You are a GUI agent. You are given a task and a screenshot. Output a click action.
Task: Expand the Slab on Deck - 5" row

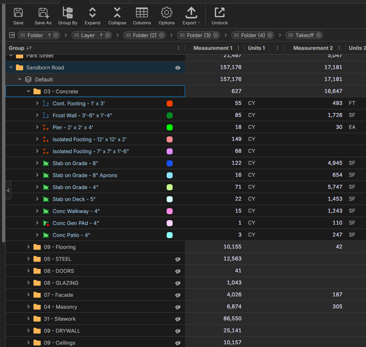tap(37, 199)
